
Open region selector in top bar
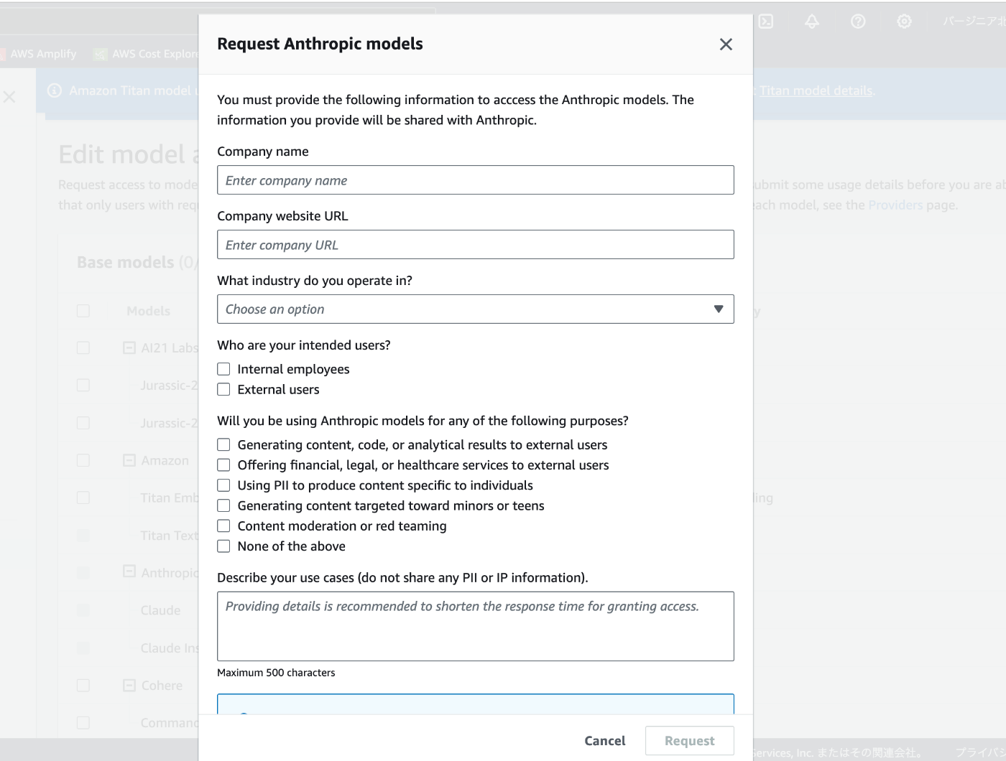[974, 22]
